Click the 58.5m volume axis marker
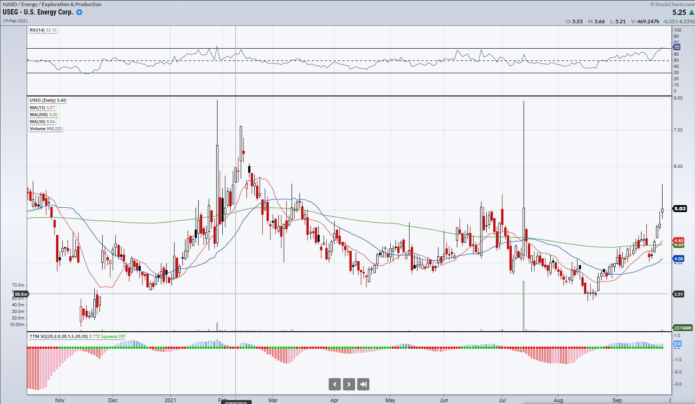This screenshot has width=695, height=404. pyautogui.click(x=21, y=294)
